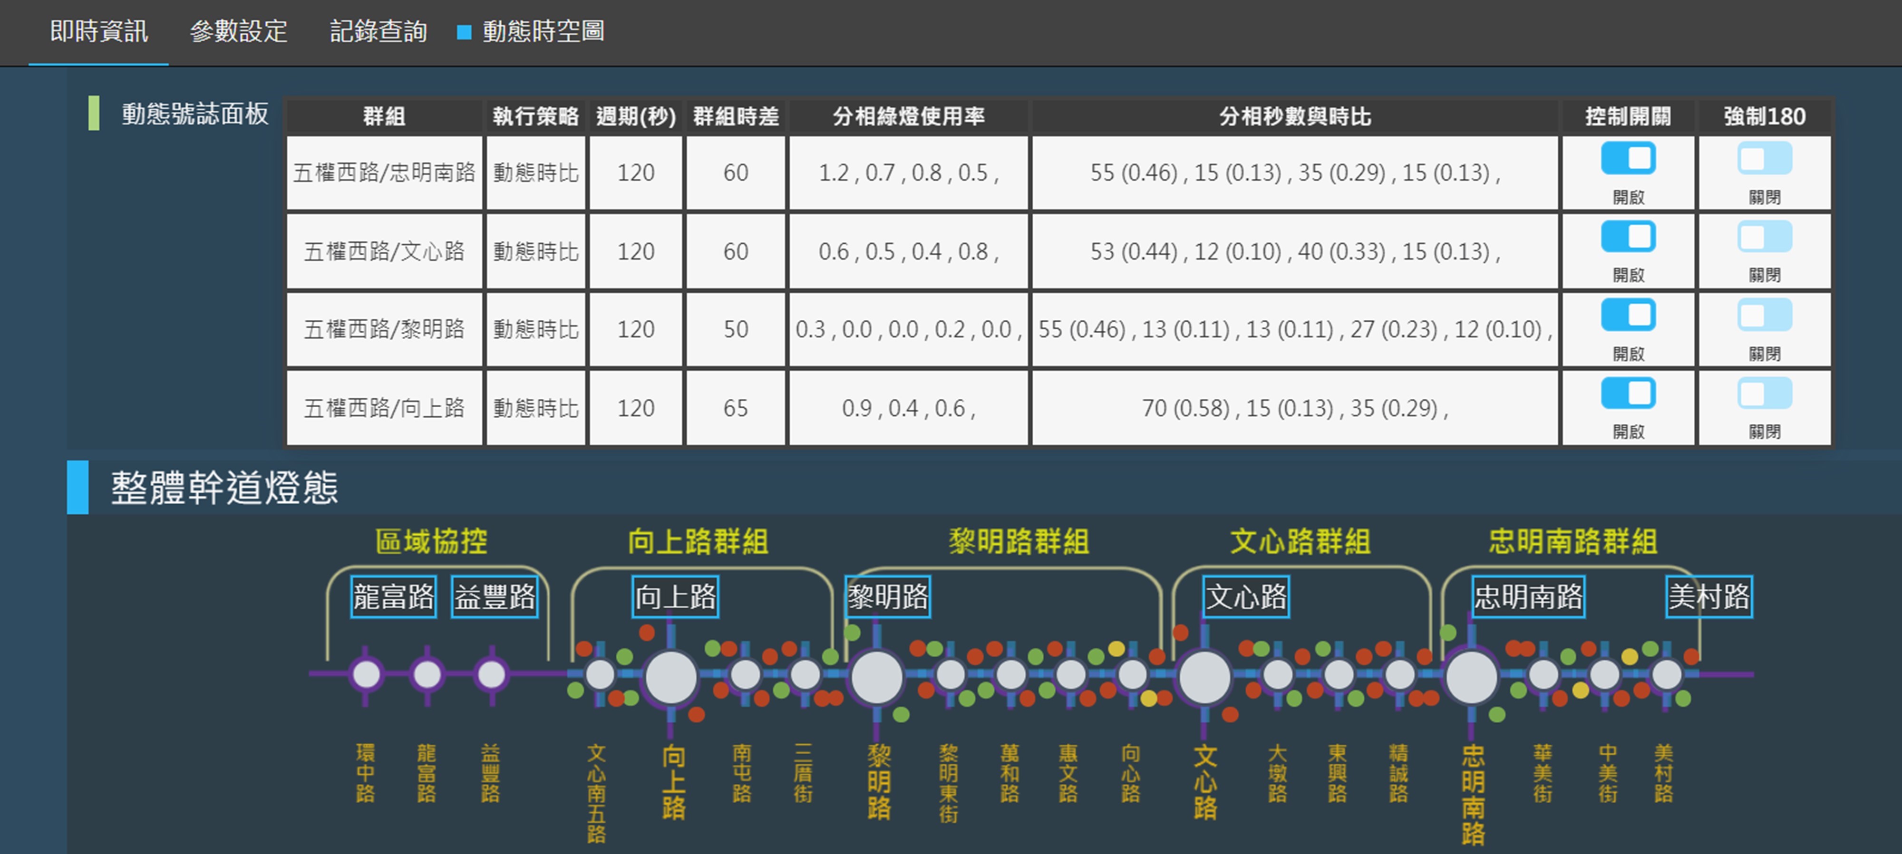Click the 五權西路/黎明路 group cell
This screenshot has width=1902, height=854.
[384, 329]
